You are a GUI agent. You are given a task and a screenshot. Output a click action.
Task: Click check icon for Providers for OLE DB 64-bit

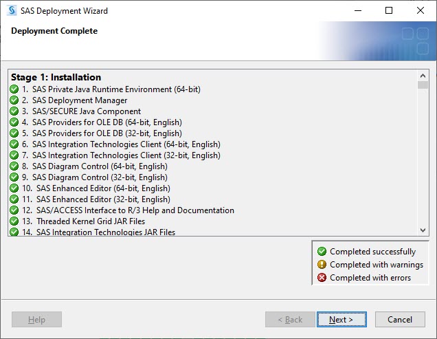(14, 122)
